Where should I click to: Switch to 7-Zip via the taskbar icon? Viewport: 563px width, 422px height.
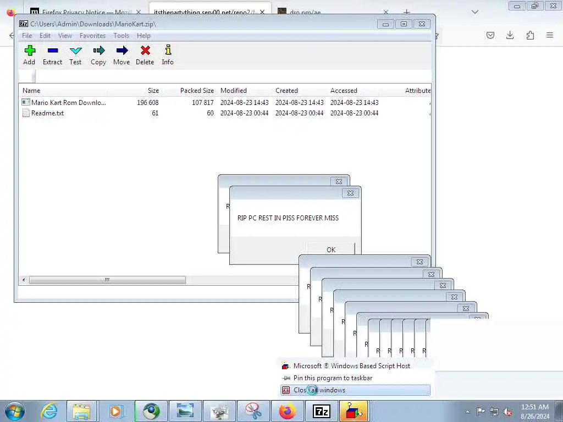[321, 411]
